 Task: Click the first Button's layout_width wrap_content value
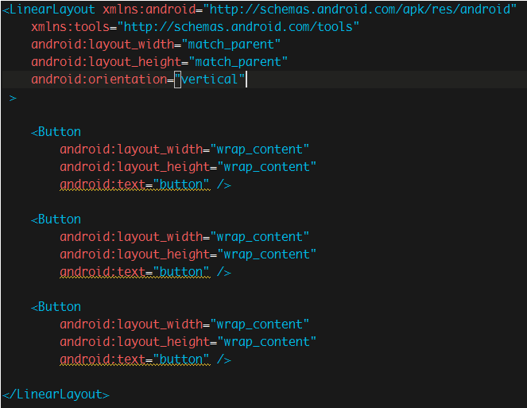259,150
